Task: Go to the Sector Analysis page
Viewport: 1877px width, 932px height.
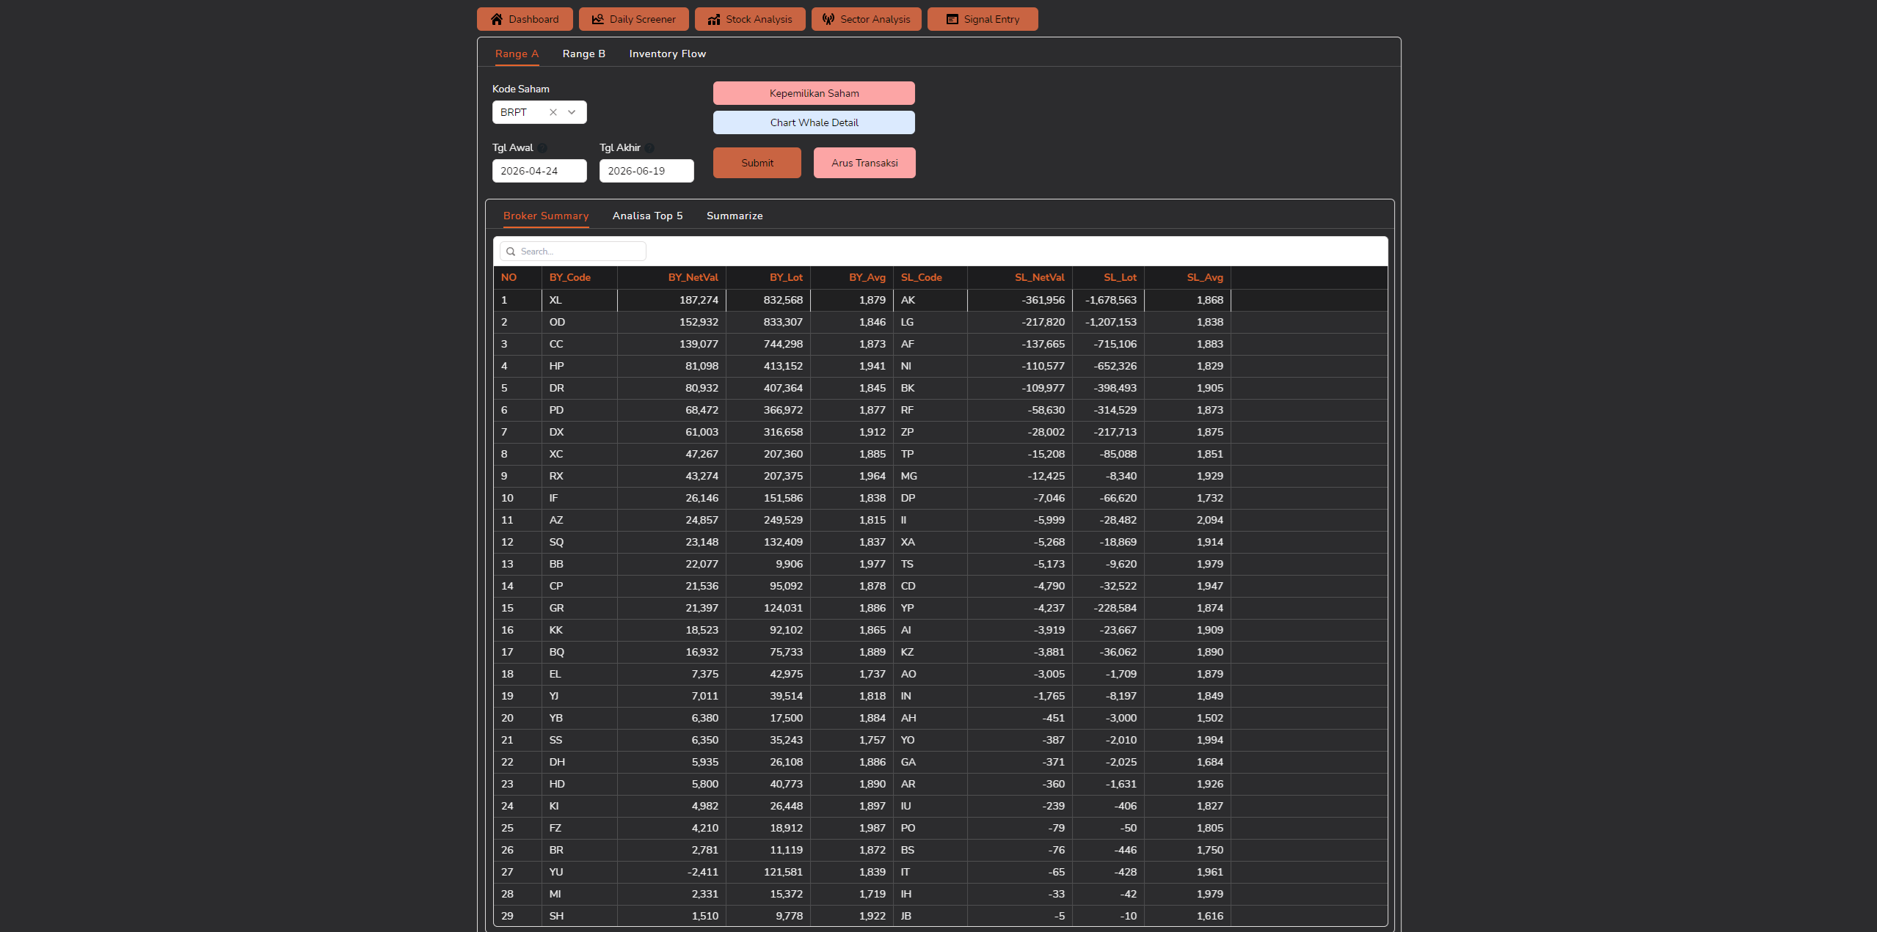Action: pos(867,19)
